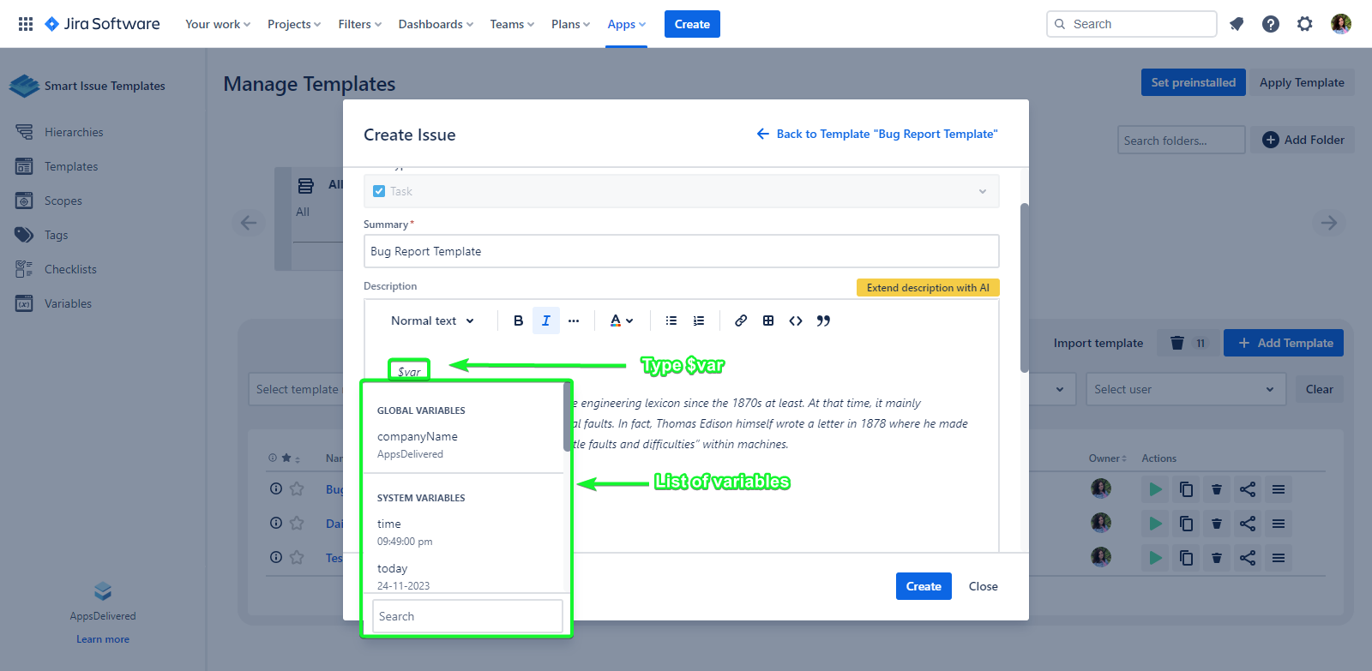The image size is (1372, 671).
Task: Expand the Normal text style dropdown
Action: pos(432,321)
